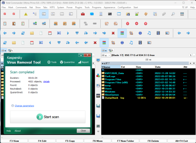
Task: Click the film strip in lower navigation toolbar
Action: click(140, 43)
